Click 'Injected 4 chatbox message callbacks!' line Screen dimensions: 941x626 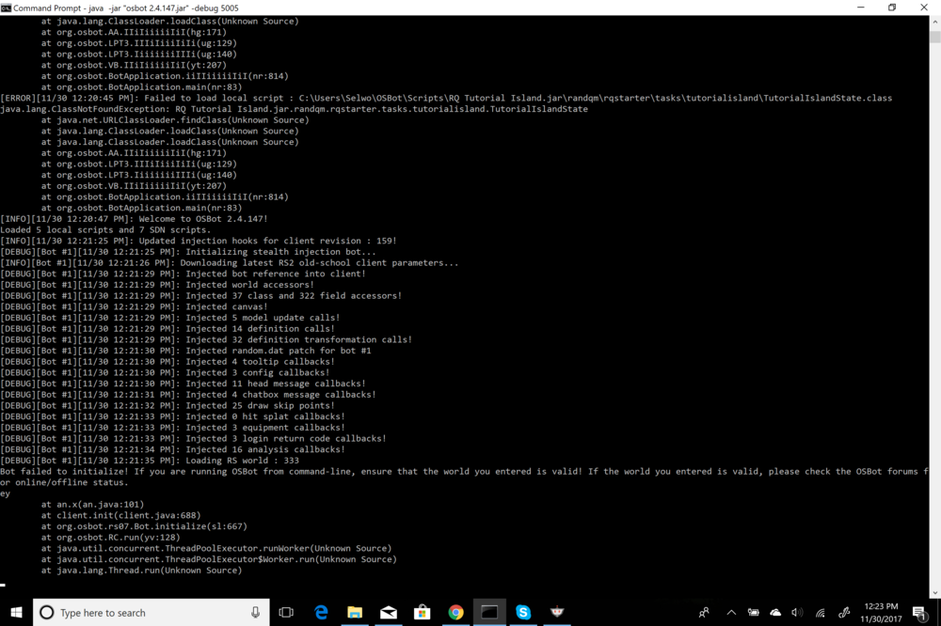coord(188,395)
